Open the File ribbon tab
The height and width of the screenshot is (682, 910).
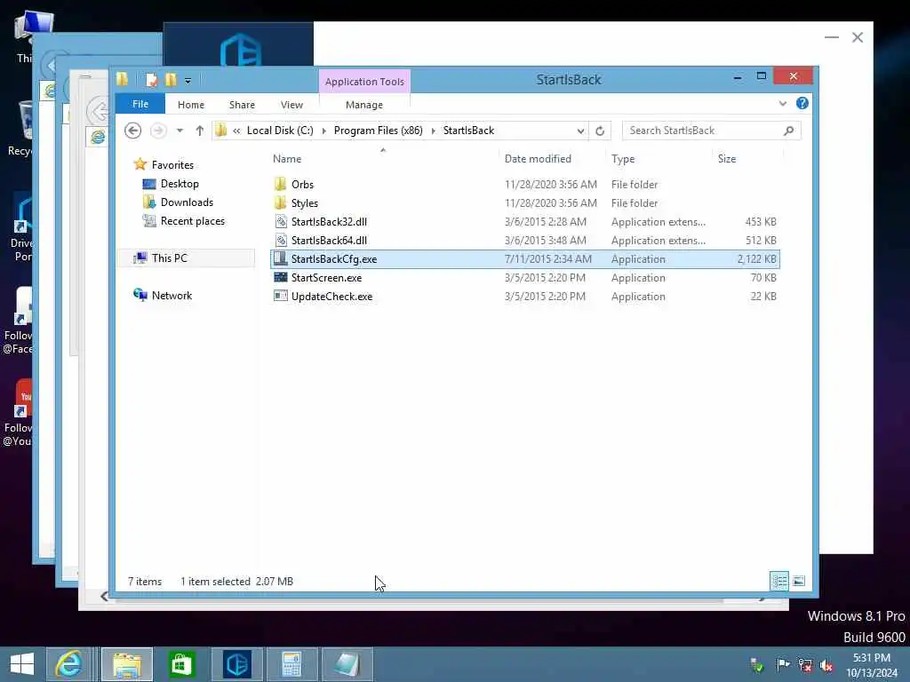coord(140,105)
